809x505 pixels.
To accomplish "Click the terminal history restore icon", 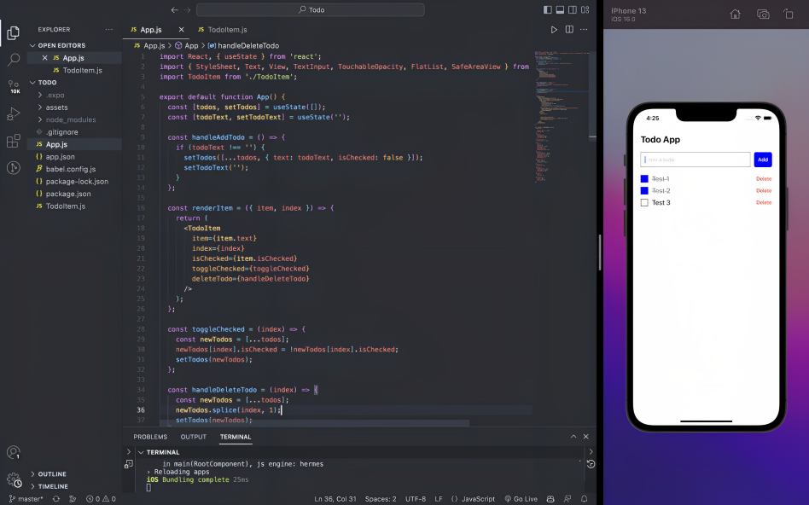I will coord(591,464).
